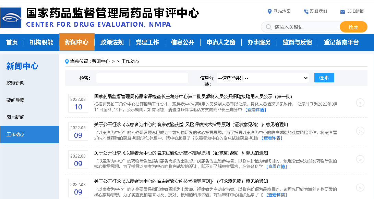The width and height of the screenshot is (374, 199).
Task: Click arrow icon for 临床试验设计 notice
Action: [360, 159]
